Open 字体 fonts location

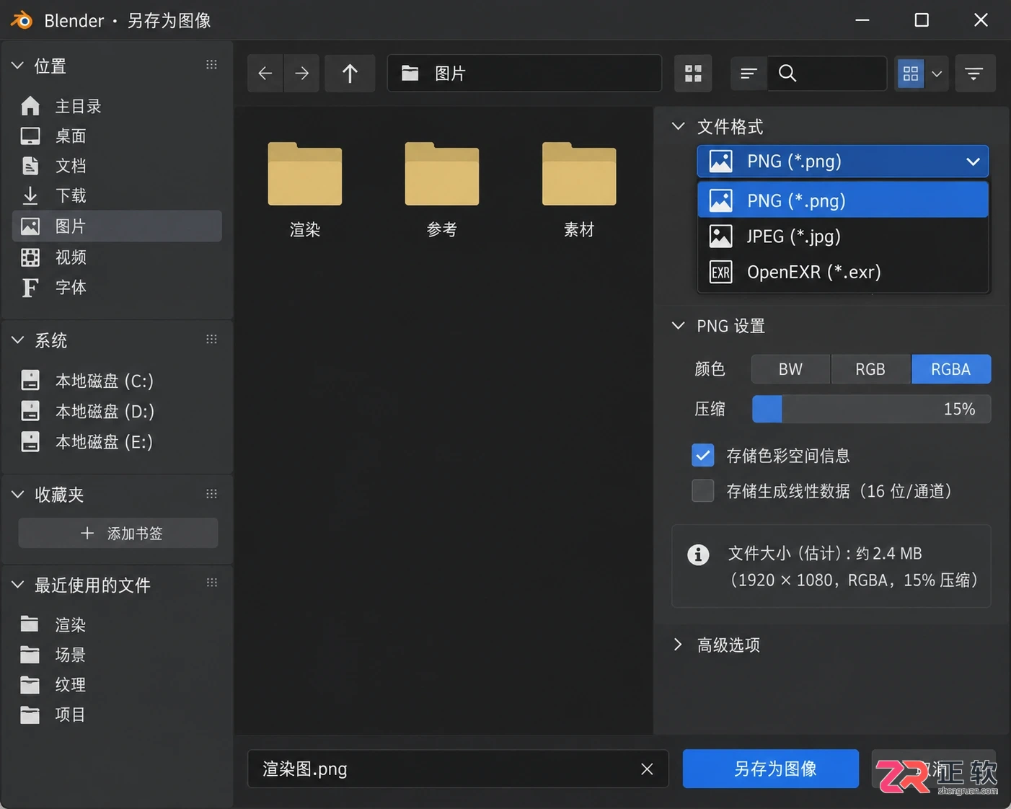[x=117, y=288]
